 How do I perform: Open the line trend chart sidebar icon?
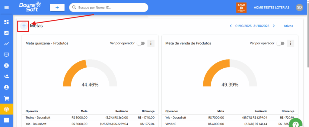[x=6, y=44]
